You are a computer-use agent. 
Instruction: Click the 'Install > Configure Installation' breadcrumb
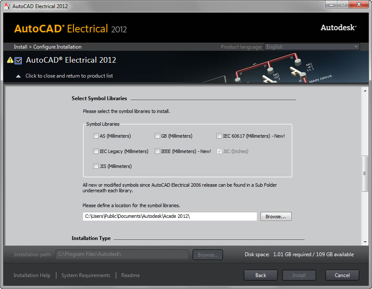pos(47,47)
